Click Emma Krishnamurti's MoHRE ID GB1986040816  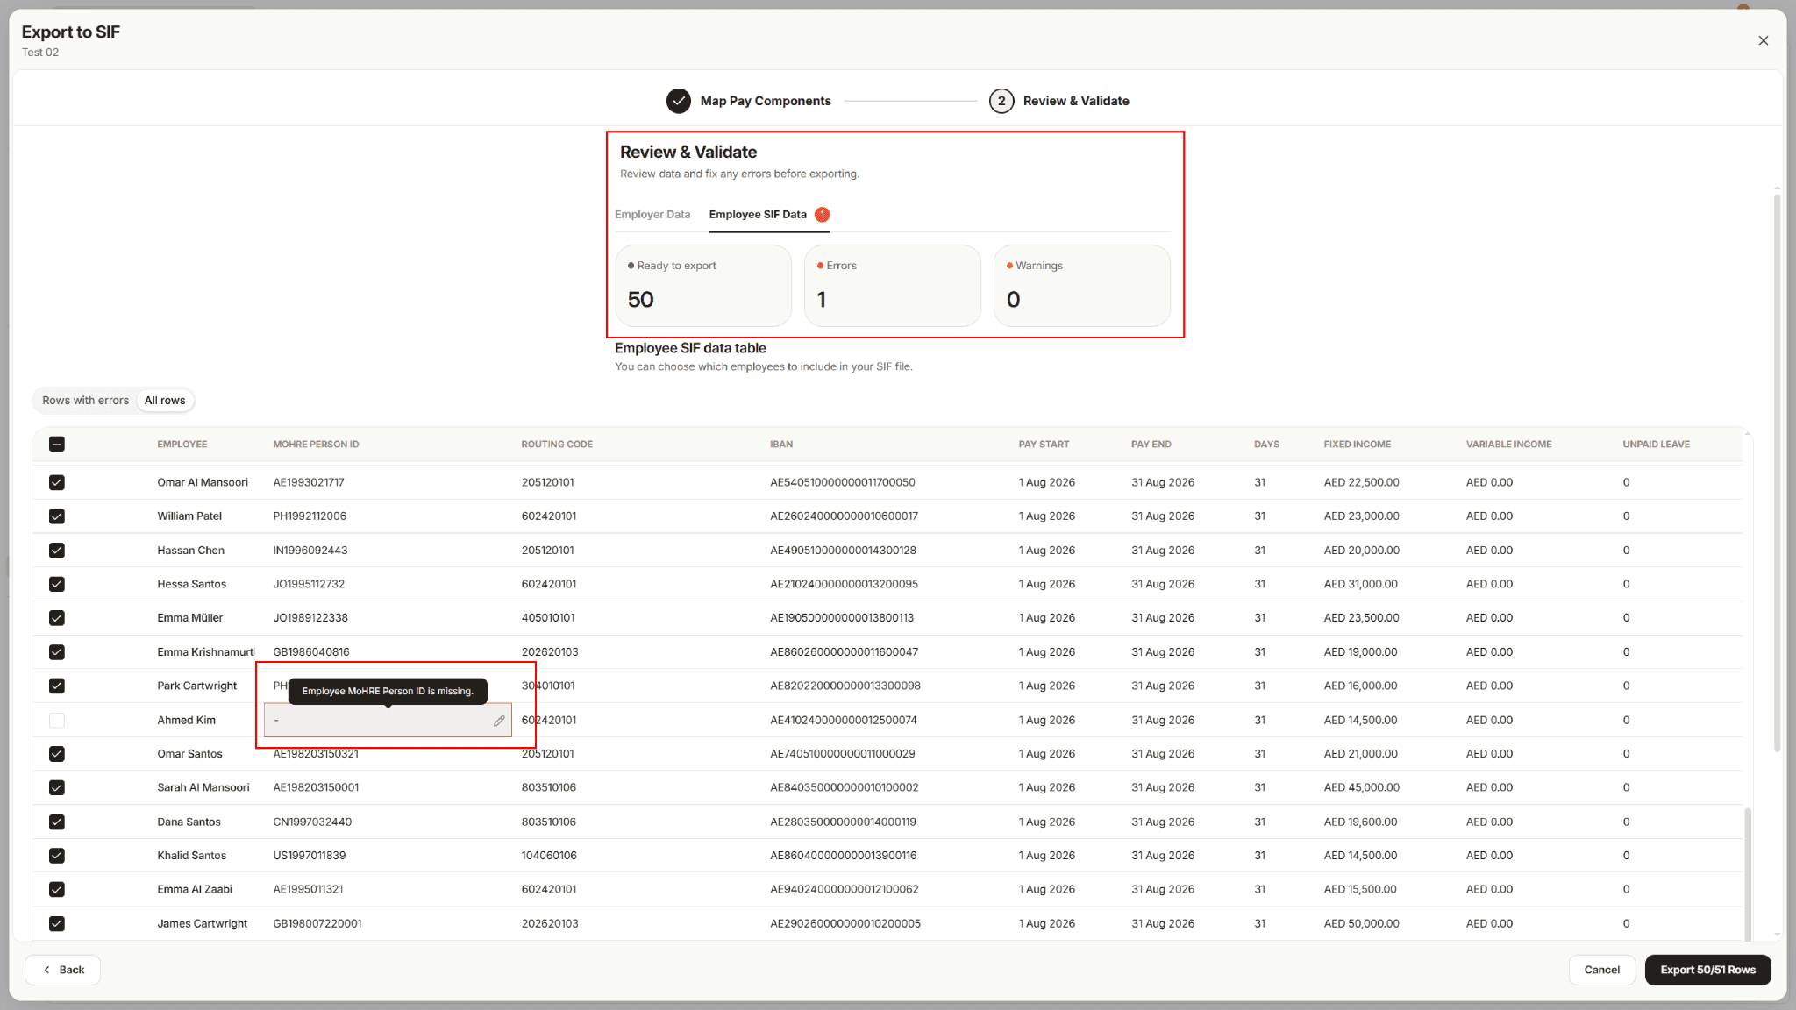pyautogui.click(x=310, y=652)
